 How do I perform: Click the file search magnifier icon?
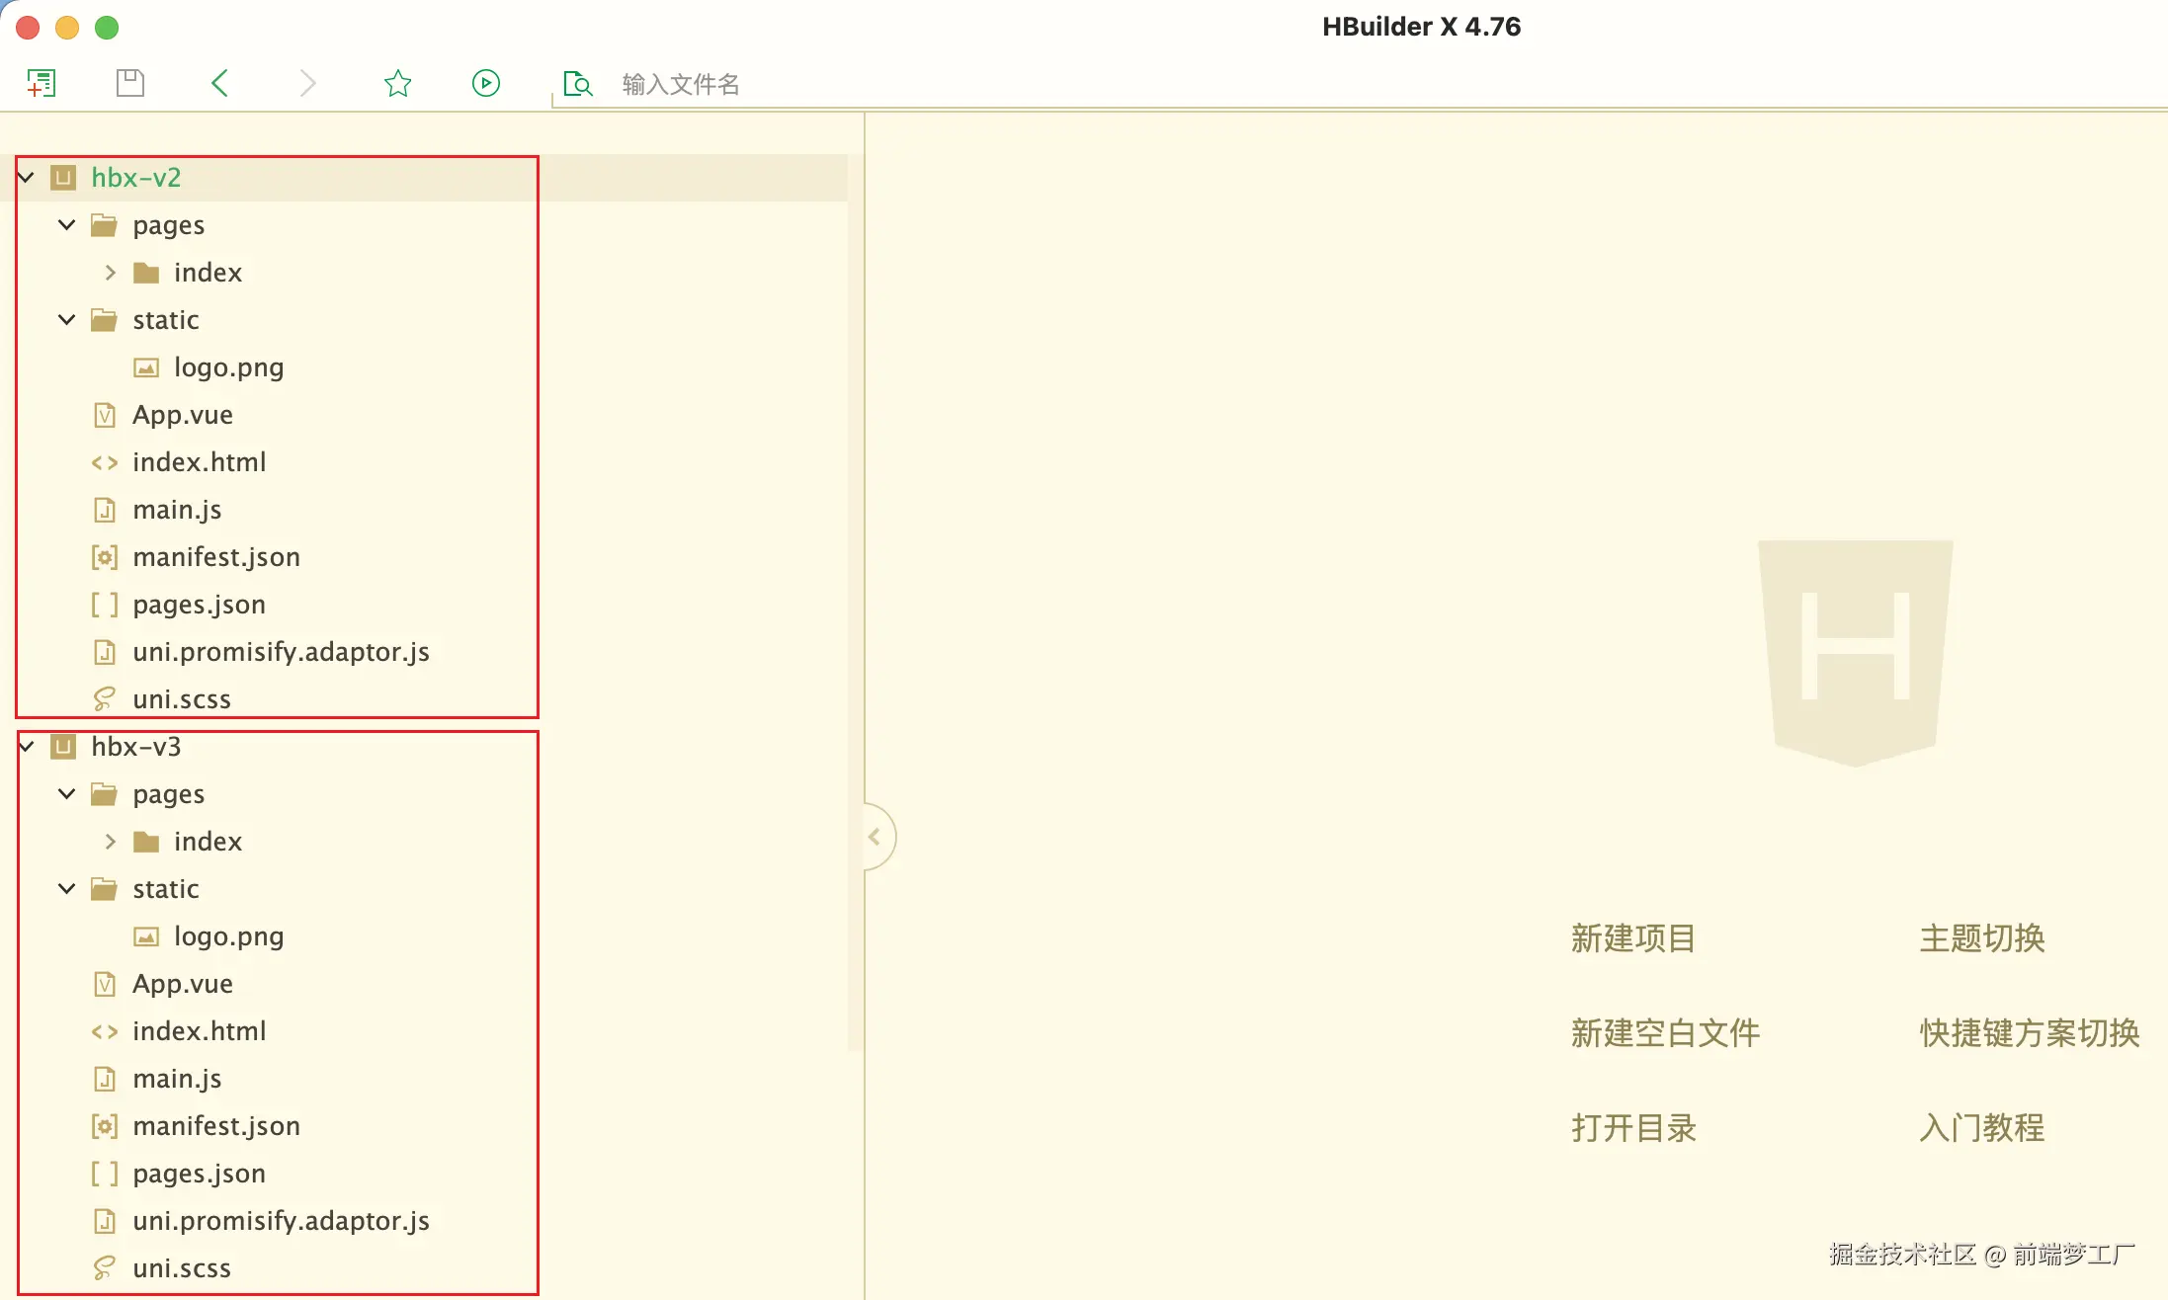pos(577,84)
